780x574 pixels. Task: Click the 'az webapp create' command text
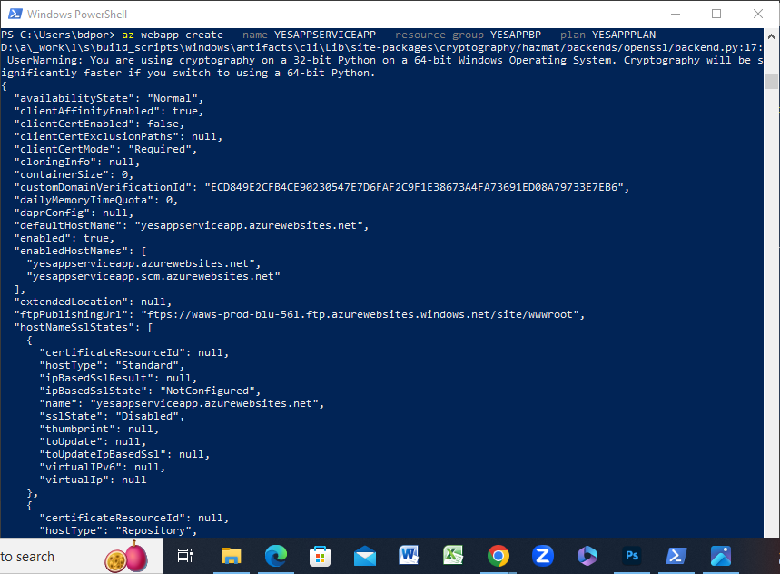(x=173, y=35)
